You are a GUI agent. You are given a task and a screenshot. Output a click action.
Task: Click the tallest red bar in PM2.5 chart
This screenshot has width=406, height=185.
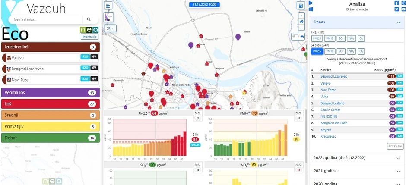coord(185,144)
